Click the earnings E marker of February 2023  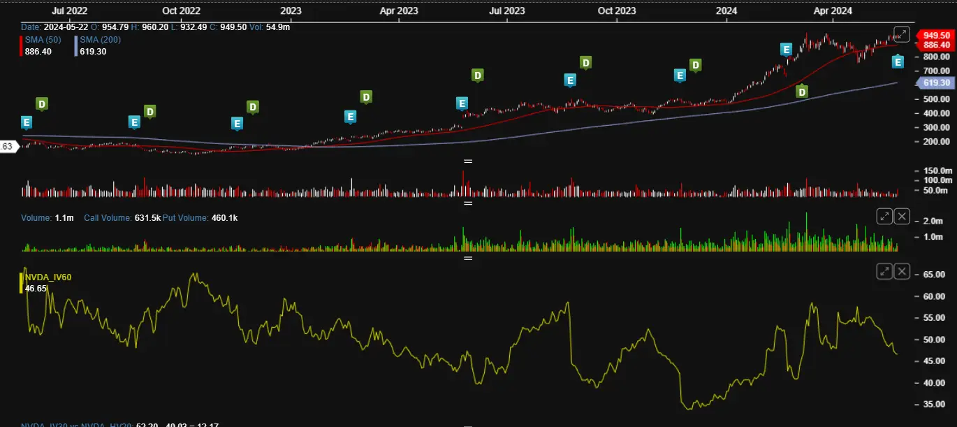tap(351, 117)
